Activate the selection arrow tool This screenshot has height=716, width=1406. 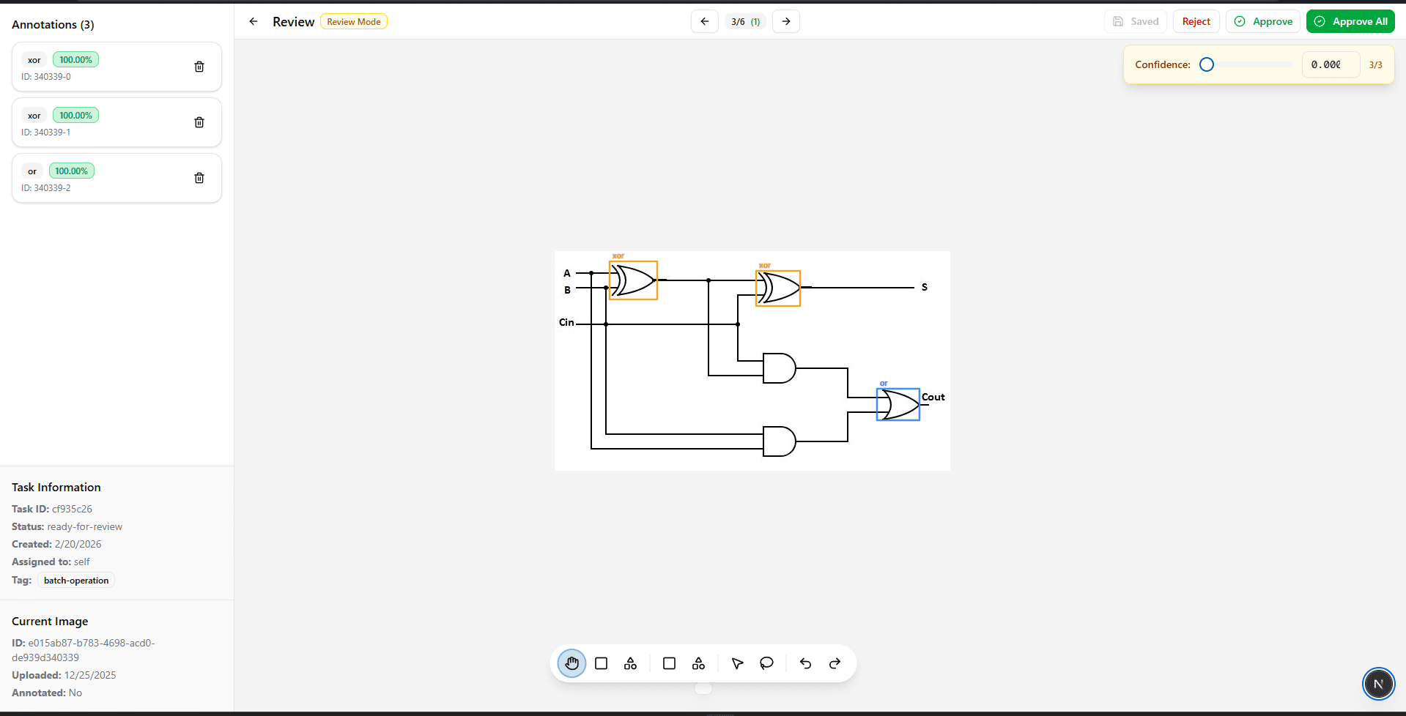point(737,663)
